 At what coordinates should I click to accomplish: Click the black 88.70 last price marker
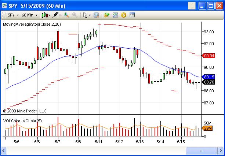[208, 82]
